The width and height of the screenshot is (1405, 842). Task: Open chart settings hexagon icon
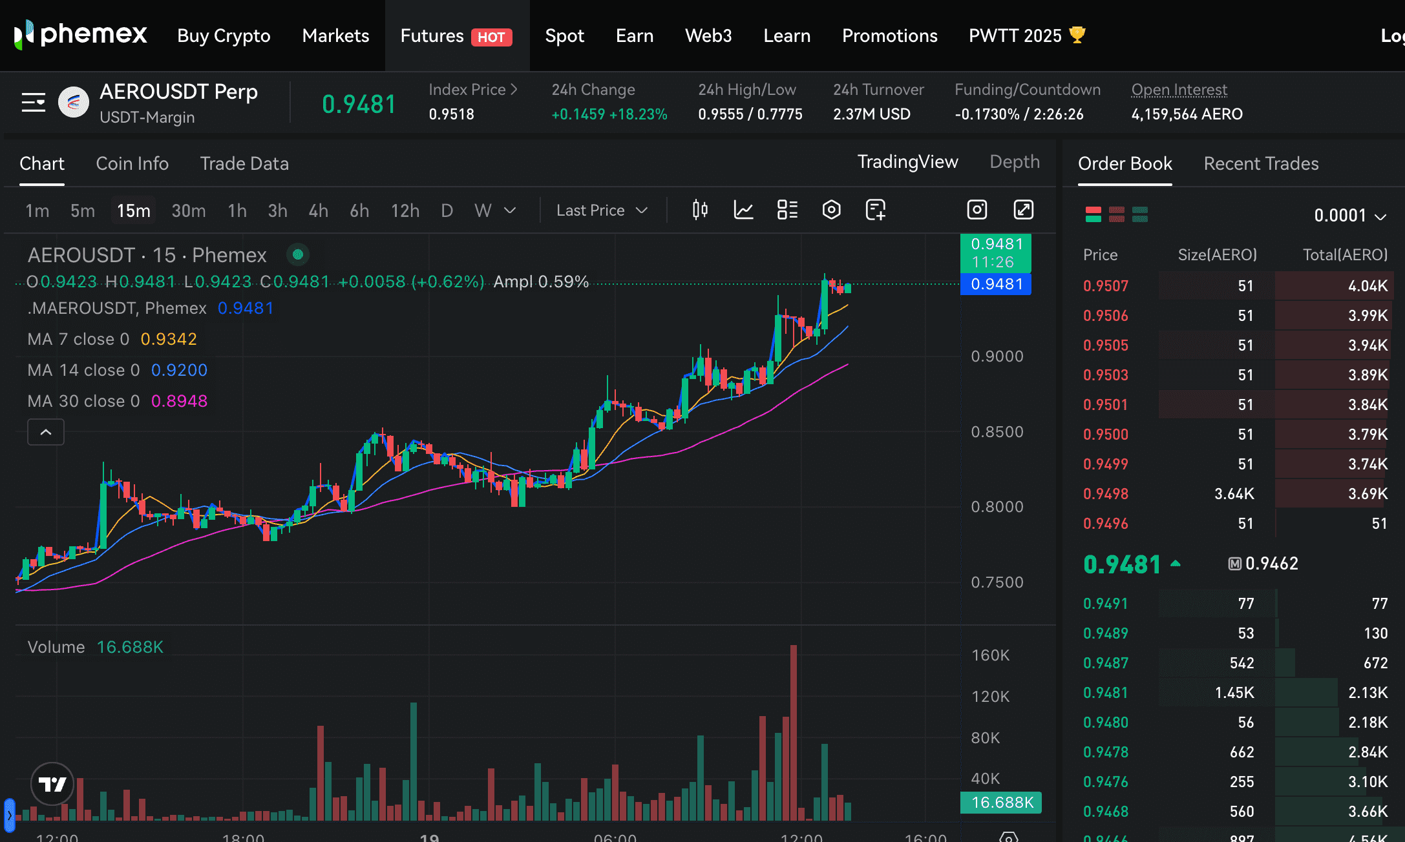831,210
